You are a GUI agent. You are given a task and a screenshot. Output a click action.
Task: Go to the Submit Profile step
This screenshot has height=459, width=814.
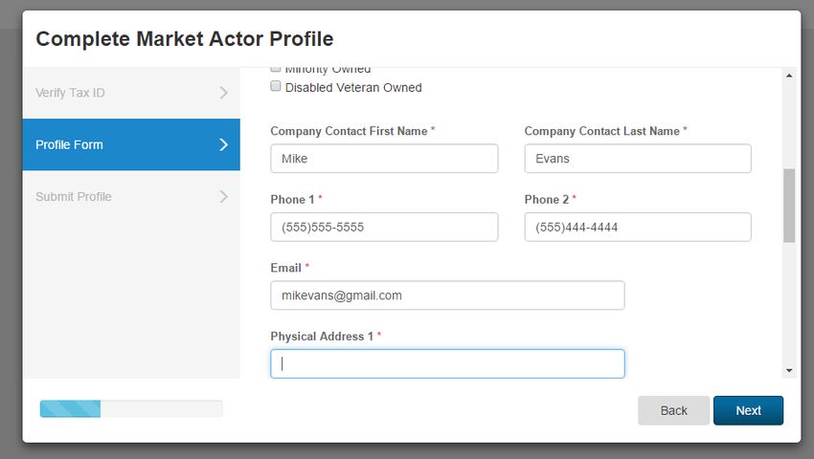coord(131,197)
